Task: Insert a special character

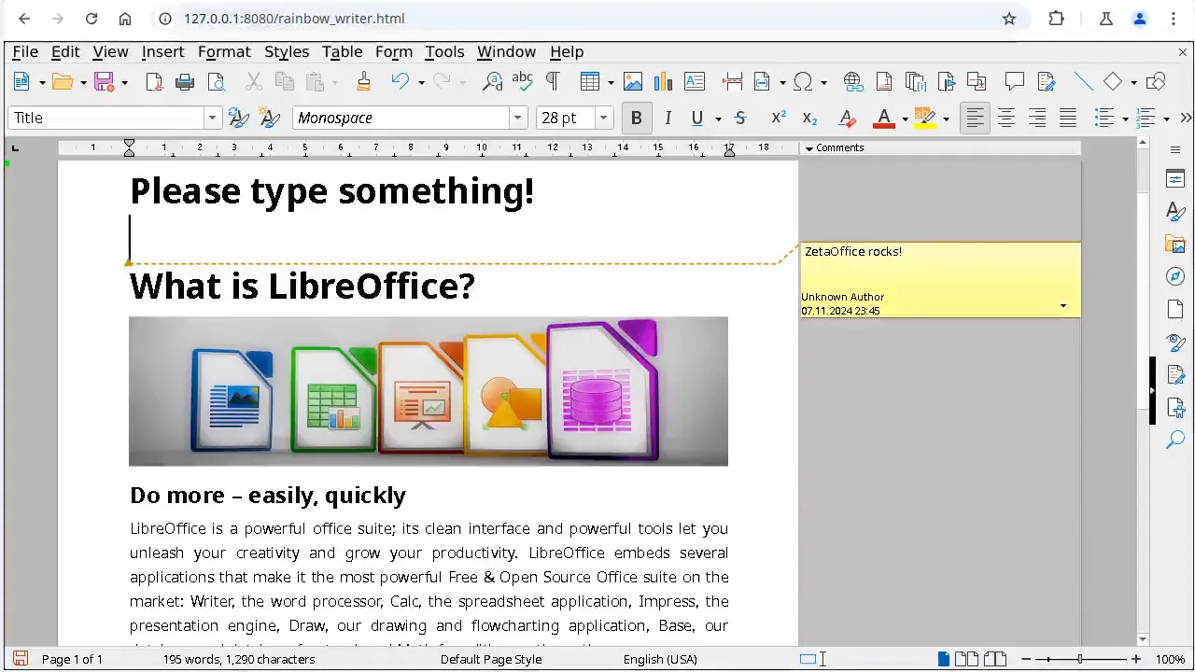Action: 801,82
